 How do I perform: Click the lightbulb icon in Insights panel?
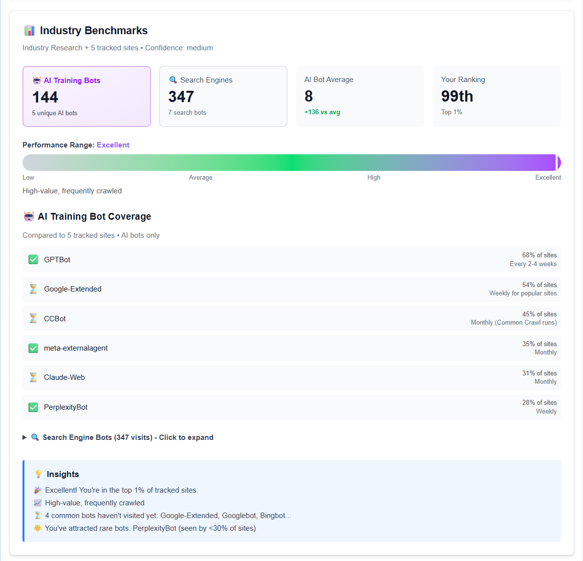coord(38,474)
